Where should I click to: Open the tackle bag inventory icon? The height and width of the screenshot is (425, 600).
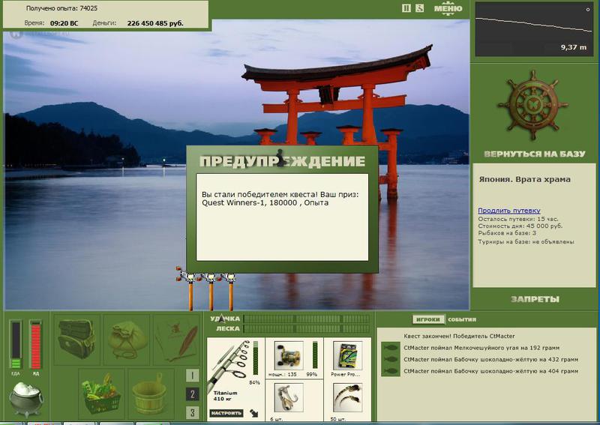point(76,340)
